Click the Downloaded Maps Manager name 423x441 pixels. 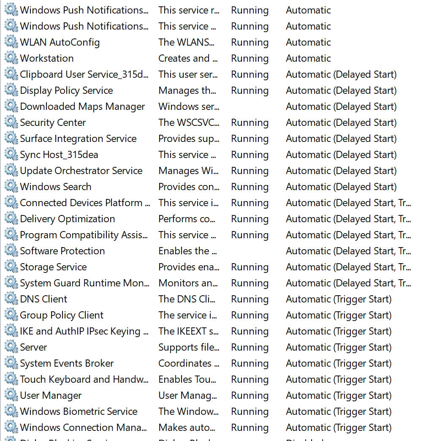(82, 106)
